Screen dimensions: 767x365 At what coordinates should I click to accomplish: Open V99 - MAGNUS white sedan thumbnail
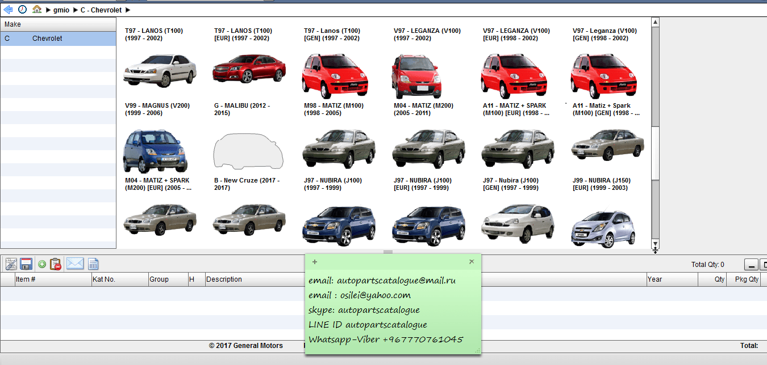tap(160, 70)
